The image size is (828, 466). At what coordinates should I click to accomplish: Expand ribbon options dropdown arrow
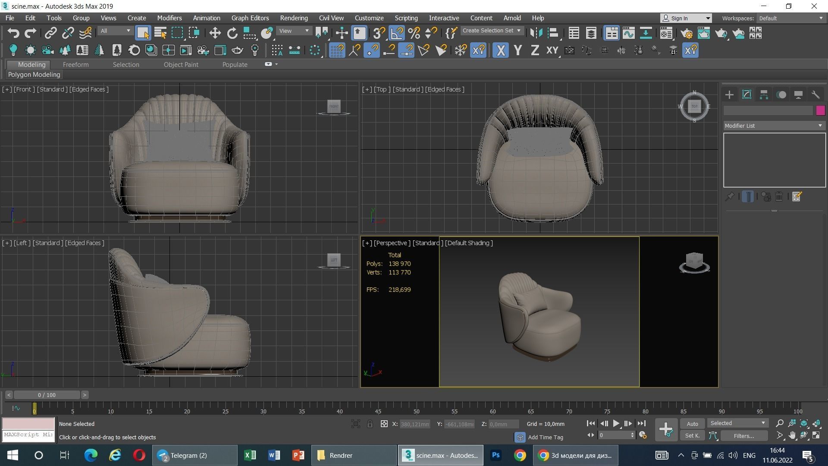tap(276, 64)
